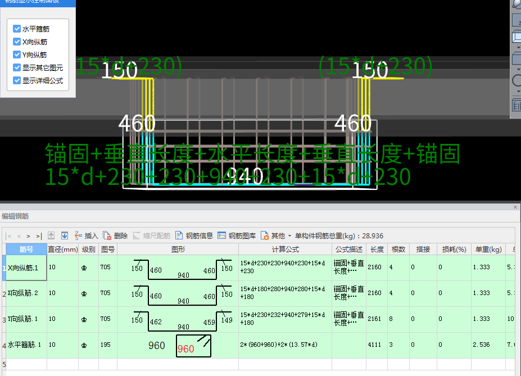The width and height of the screenshot is (521, 376).
Task: Uncheck 显示其它图元 option
Action: click(x=17, y=67)
